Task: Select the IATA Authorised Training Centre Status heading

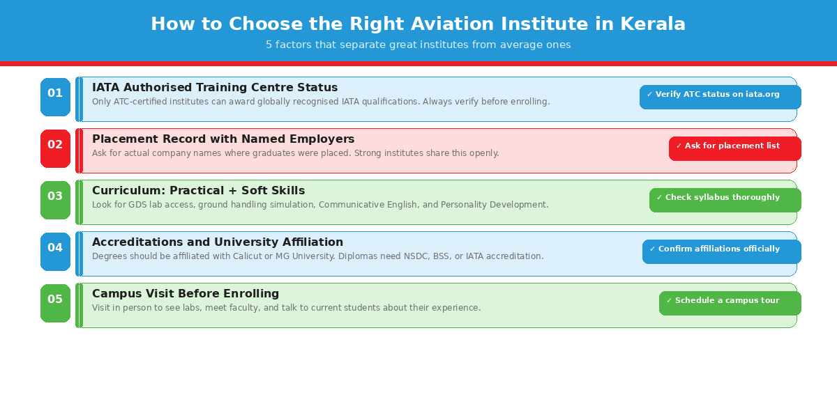Action: (x=215, y=88)
